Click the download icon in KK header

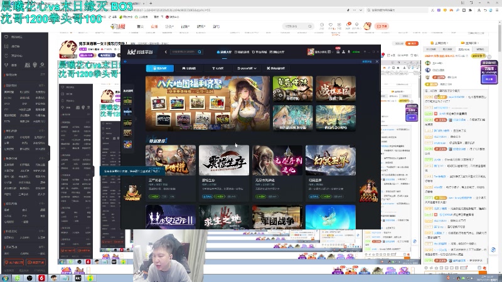[x=349, y=52]
